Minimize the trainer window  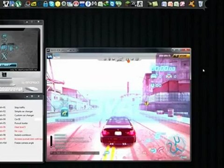tap(27, 22)
